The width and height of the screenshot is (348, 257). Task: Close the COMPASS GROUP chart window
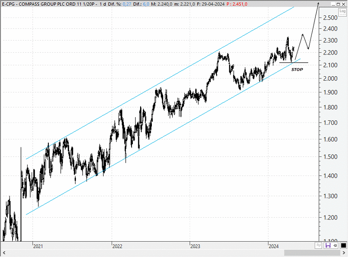pyautogui.click(x=343, y=4)
